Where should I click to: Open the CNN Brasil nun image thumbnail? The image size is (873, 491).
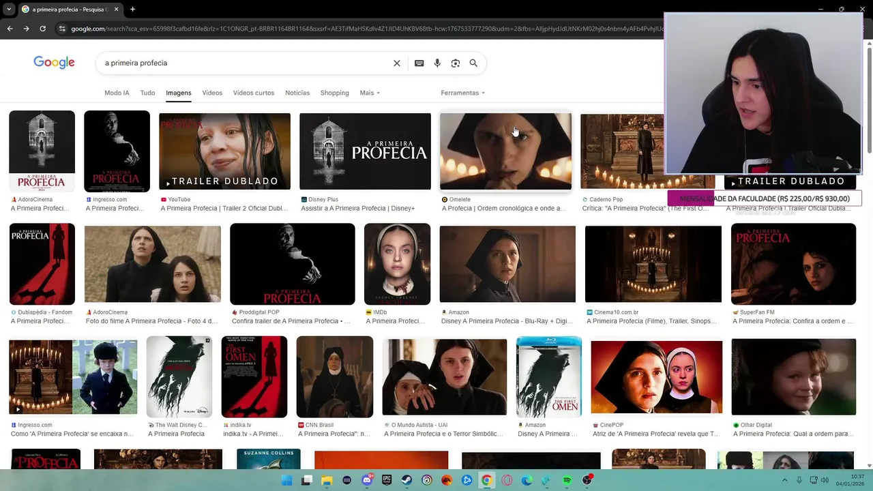(x=334, y=376)
